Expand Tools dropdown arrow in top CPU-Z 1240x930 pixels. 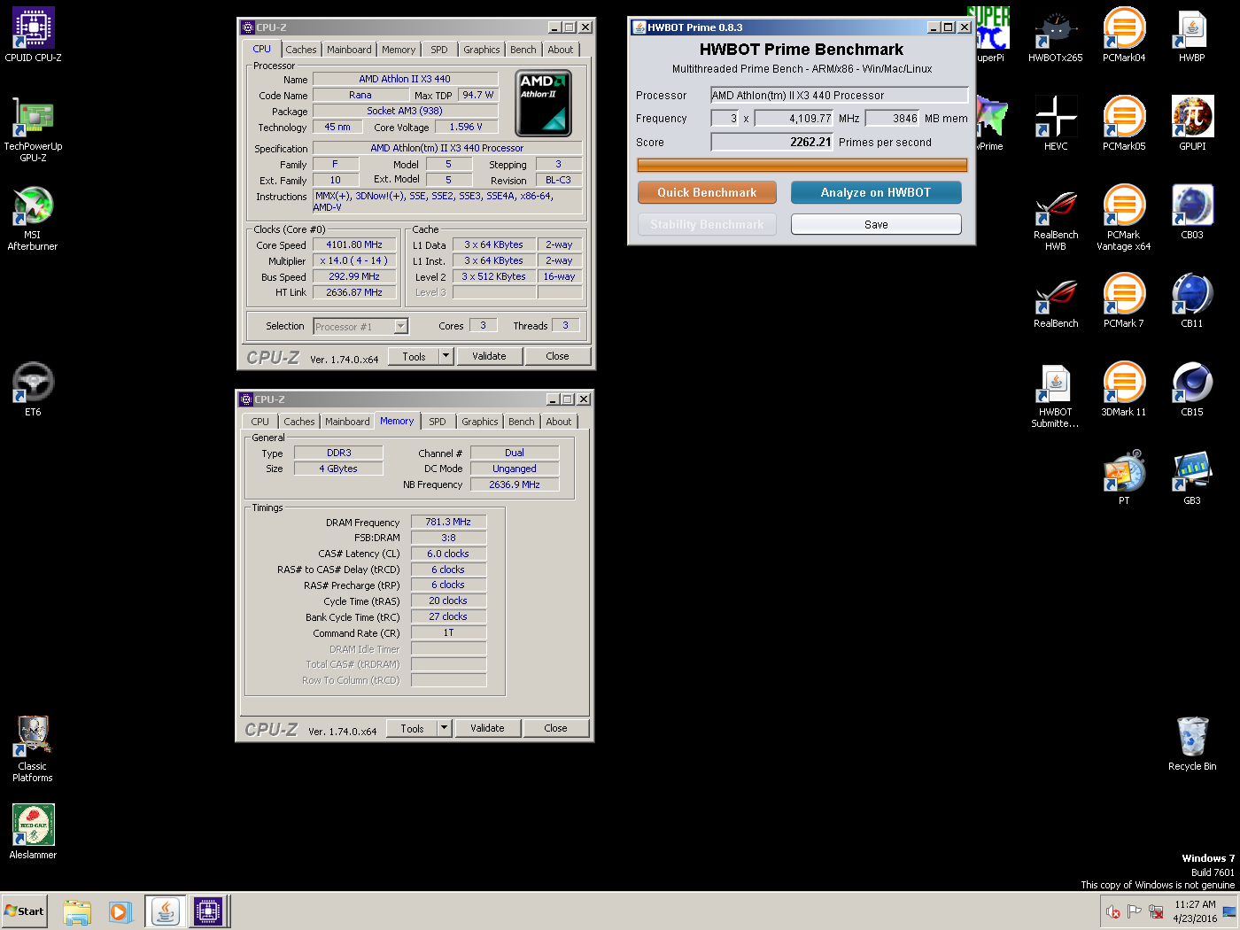(446, 356)
